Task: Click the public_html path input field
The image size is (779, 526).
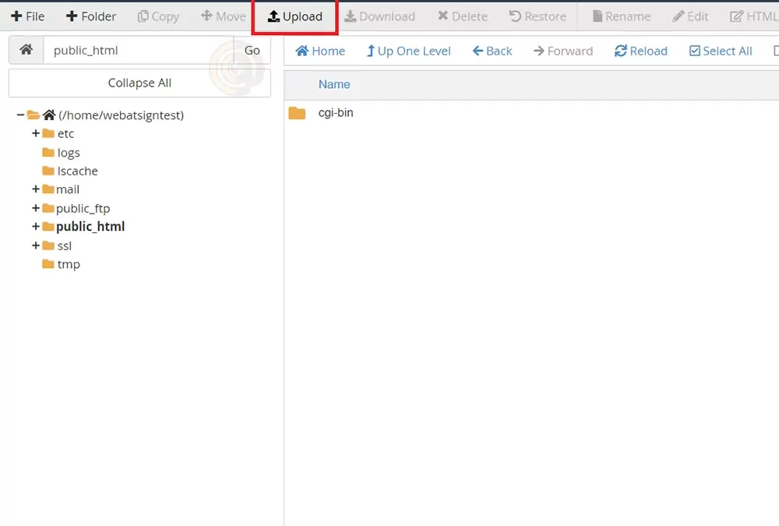Action: 138,50
